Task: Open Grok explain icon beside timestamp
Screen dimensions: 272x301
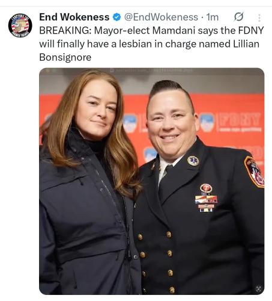Action: [x=238, y=17]
